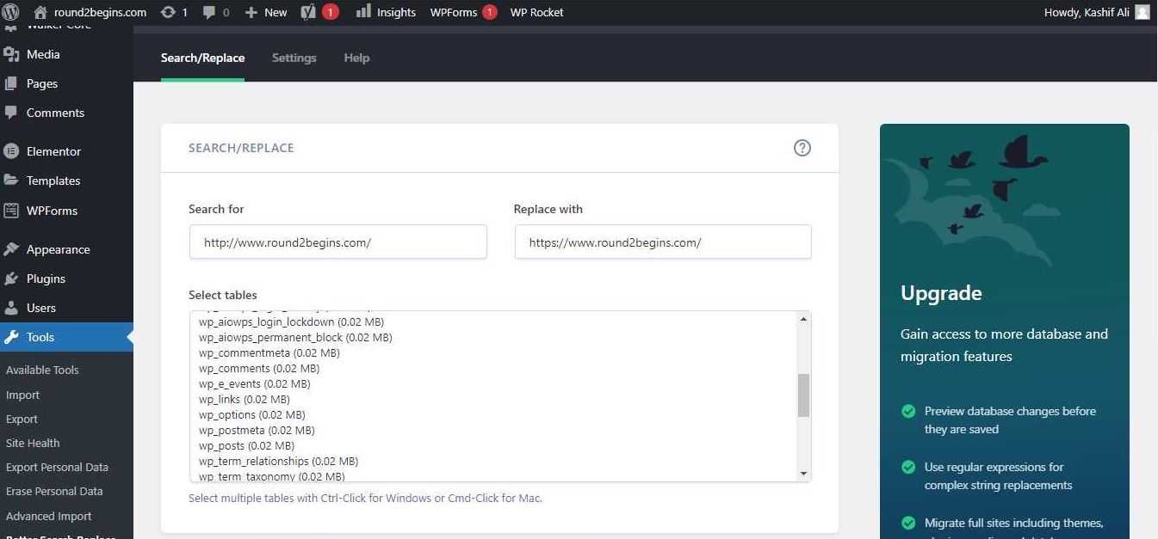Click the Tools wrench icon

11,337
